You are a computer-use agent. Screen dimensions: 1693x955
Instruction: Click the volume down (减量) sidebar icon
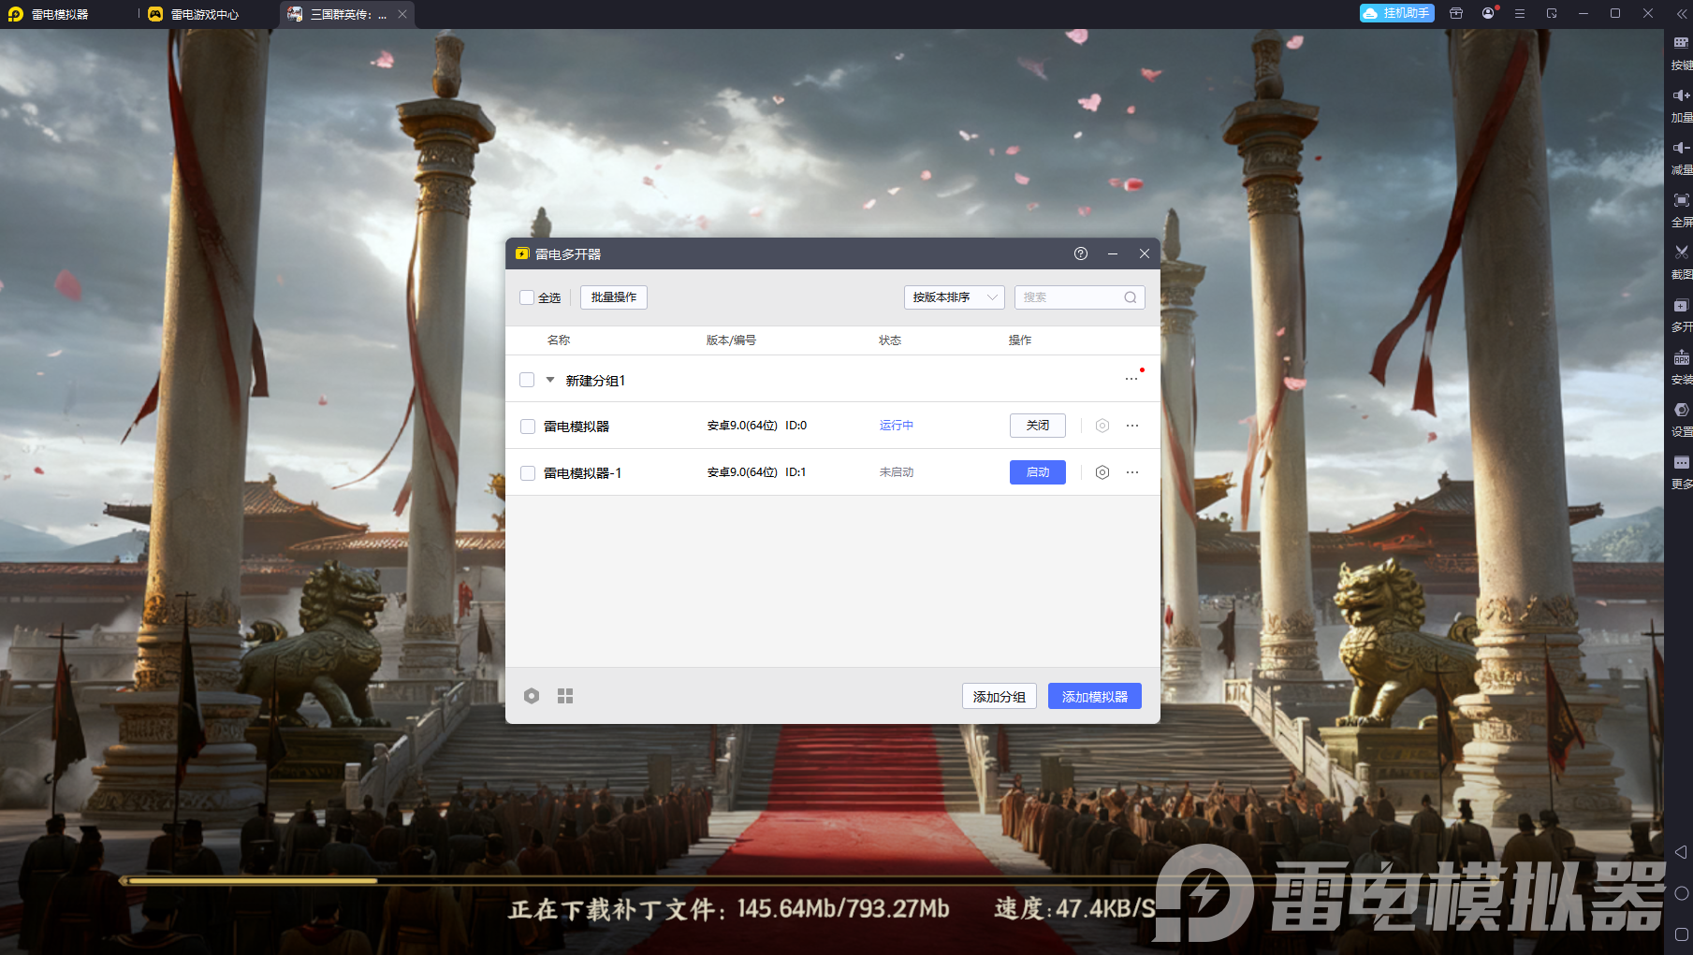(x=1681, y=148)
